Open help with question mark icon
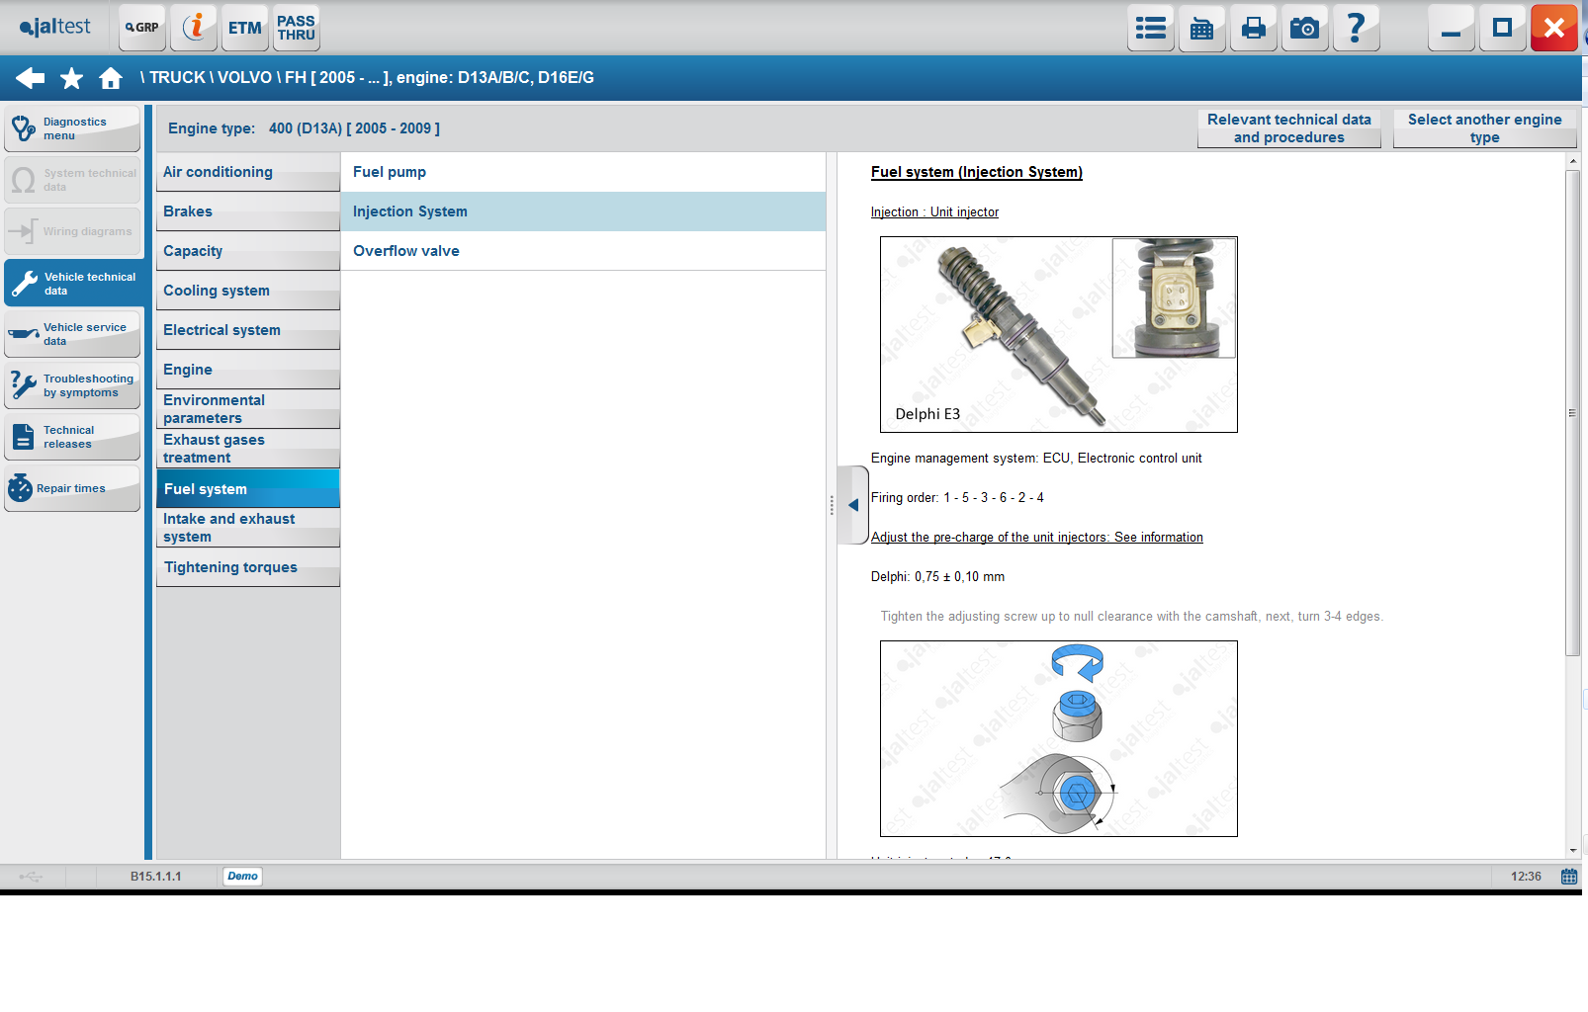 1356,28
